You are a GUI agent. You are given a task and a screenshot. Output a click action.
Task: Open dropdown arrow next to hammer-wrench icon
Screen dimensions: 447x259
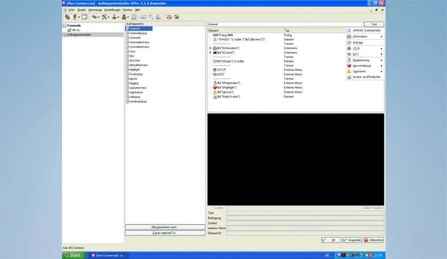(109, 18)
